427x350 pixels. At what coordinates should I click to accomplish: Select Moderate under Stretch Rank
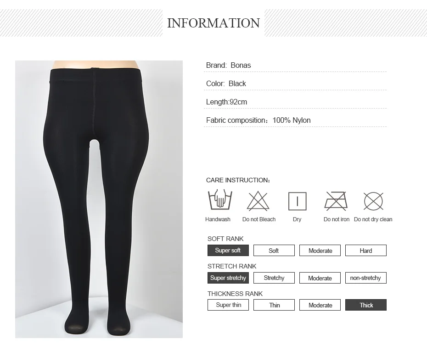320,278
